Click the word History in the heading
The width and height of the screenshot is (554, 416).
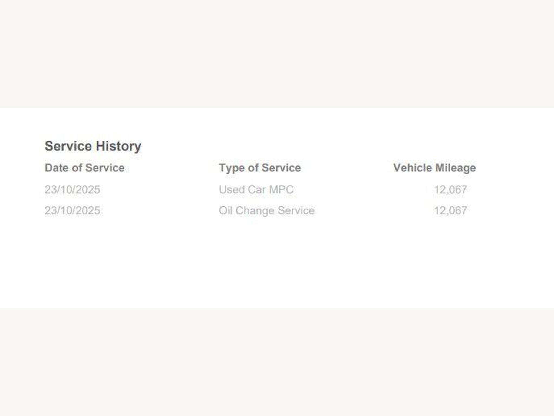coord(118,146)
